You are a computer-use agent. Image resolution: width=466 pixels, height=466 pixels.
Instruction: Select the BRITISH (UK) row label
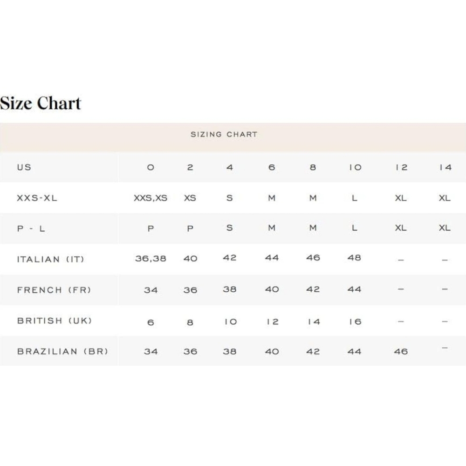(x=55, y=321)
